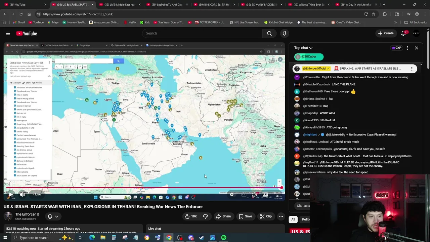Click into the YouTube Search field
Viewport: 430px width, 242px height.
click(202, 33)
